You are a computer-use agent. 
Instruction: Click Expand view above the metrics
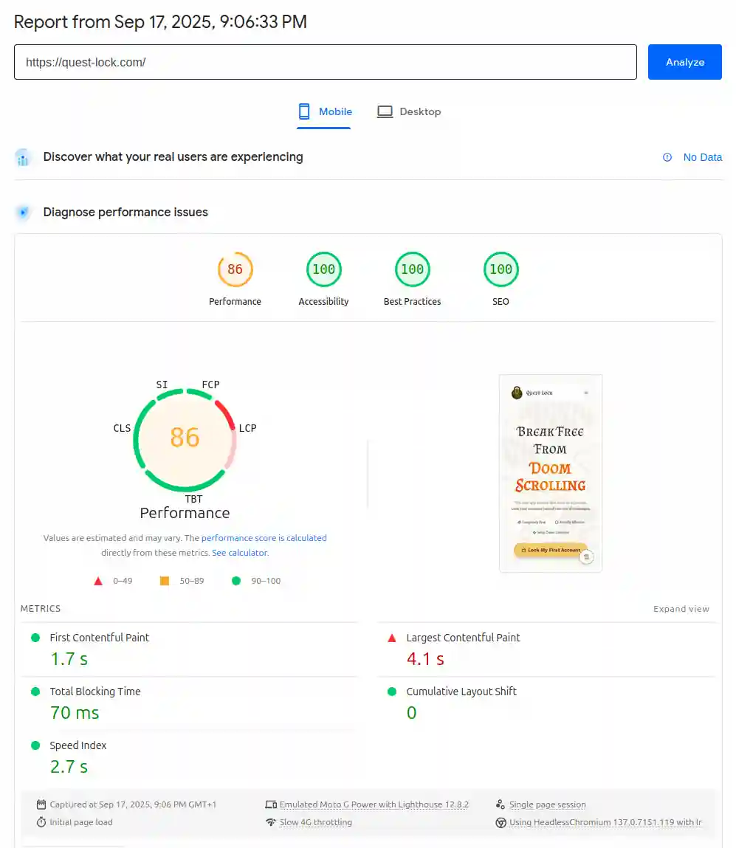681,609
